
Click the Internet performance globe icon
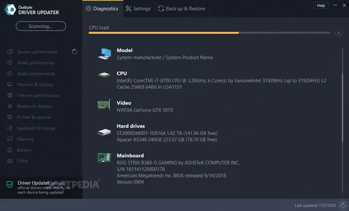[x=10, y=95]
